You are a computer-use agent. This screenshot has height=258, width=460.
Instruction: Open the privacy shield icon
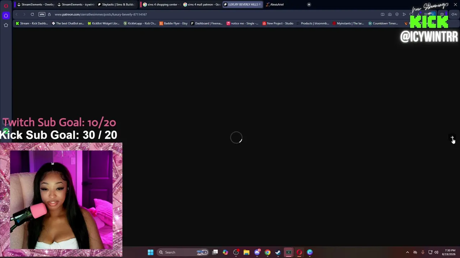[397, 14]
